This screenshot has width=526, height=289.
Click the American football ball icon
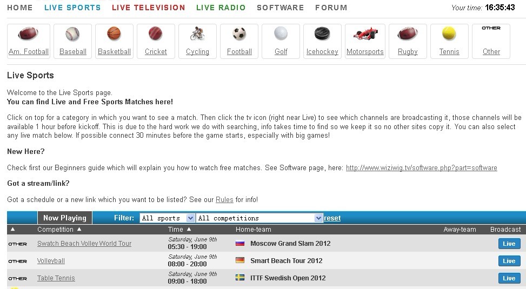pos(28,34)
